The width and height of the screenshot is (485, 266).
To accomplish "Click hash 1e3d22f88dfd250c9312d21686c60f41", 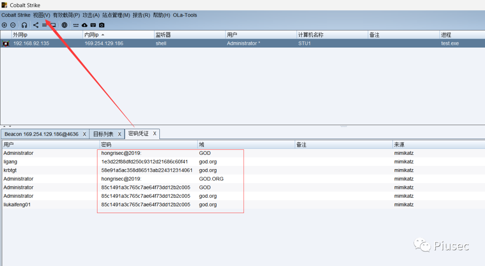I will pyautogui.click(x=145, y=162).
